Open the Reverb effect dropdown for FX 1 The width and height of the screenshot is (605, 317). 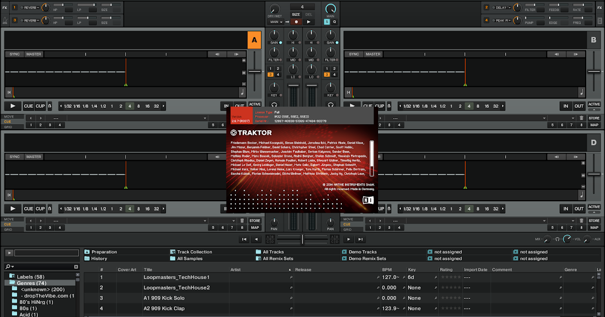[30, 8]
